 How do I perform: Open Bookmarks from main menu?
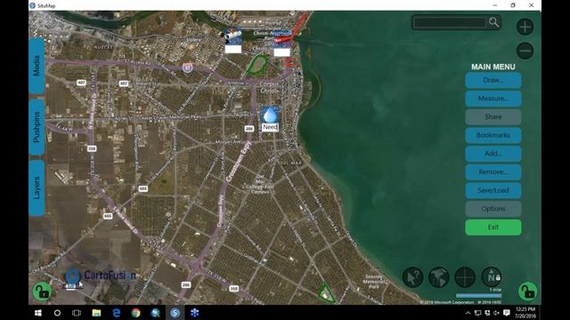click(493, 135)
